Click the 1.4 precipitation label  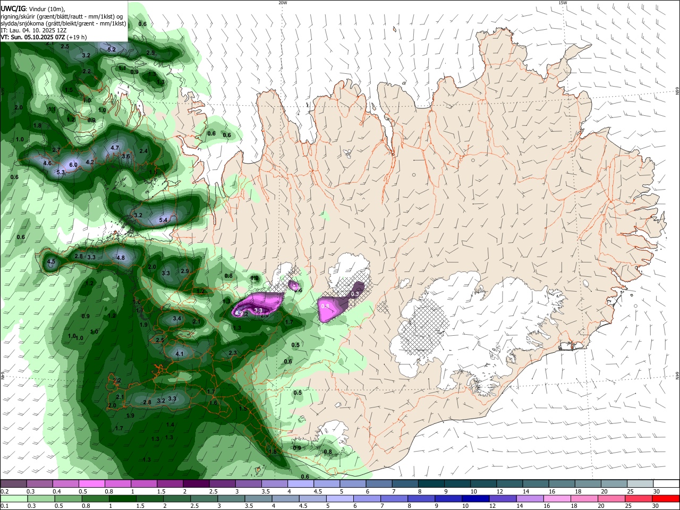(170, 424)
